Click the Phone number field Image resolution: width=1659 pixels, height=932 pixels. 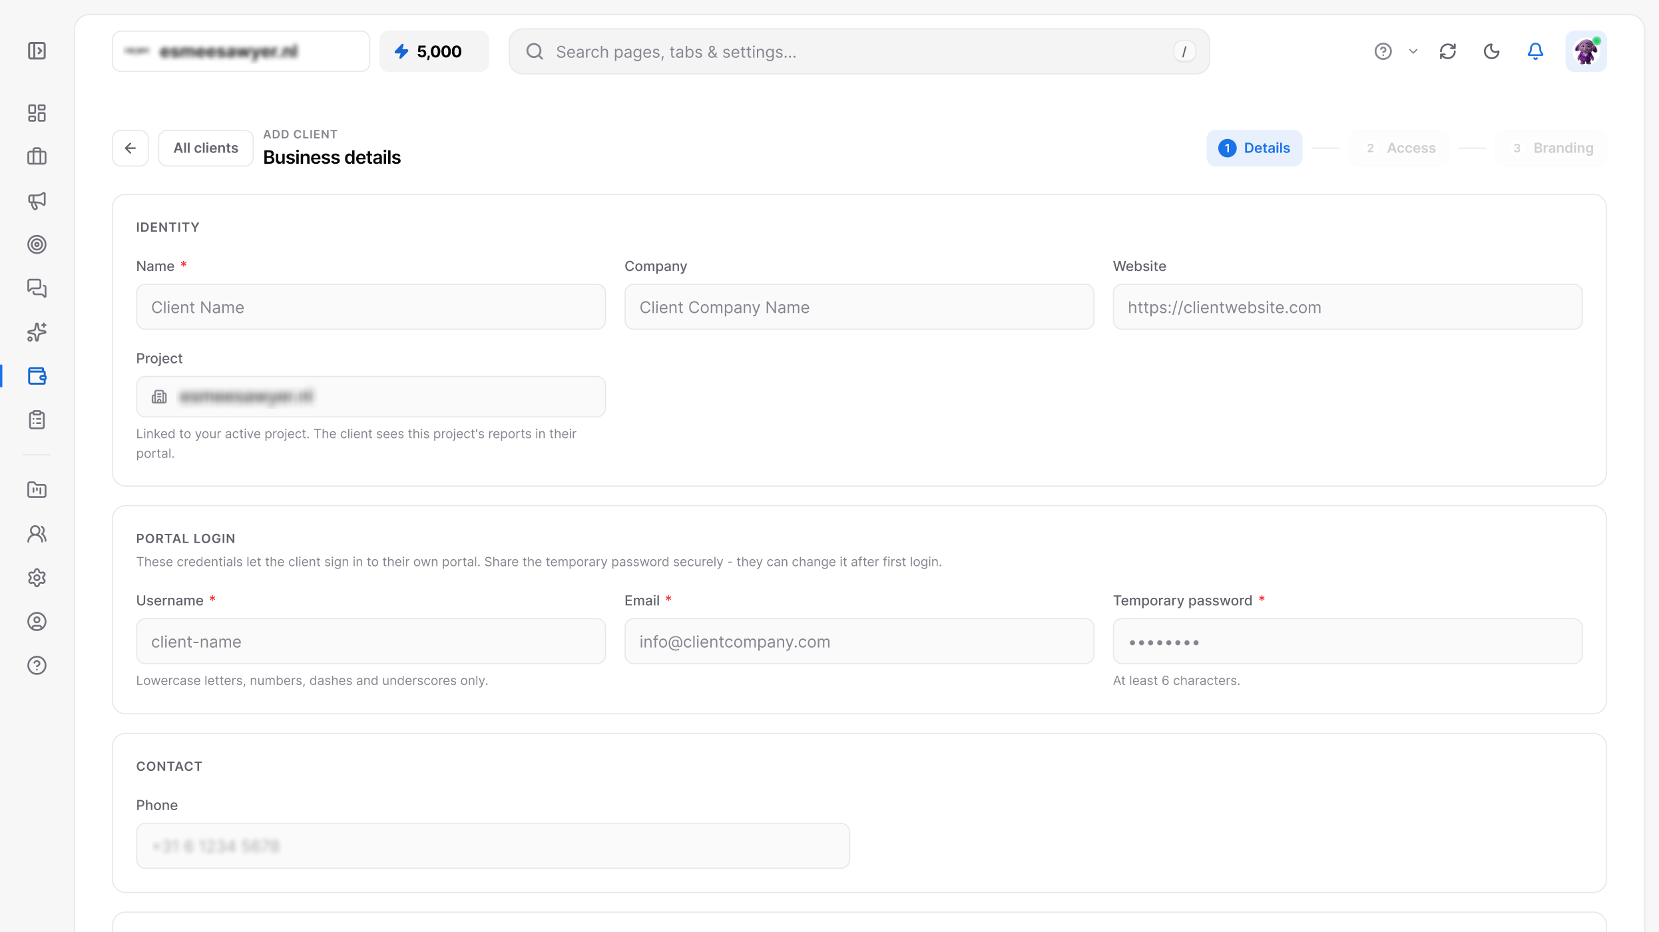point(493,845)
